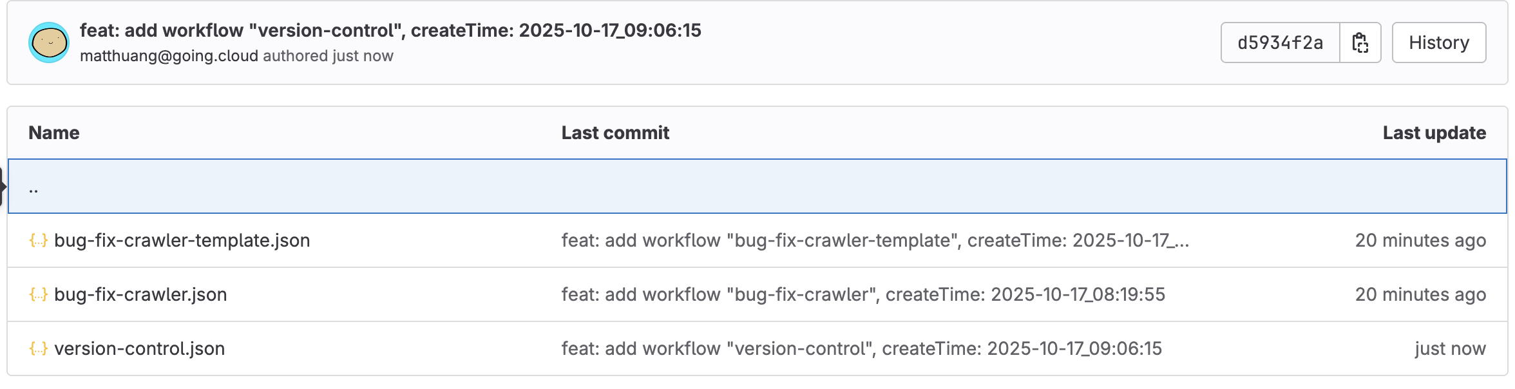The image size is (1515, 389).
Task: Open last commit message in version-control.json row
Action: pyautogui.click(x=861, y=348)
